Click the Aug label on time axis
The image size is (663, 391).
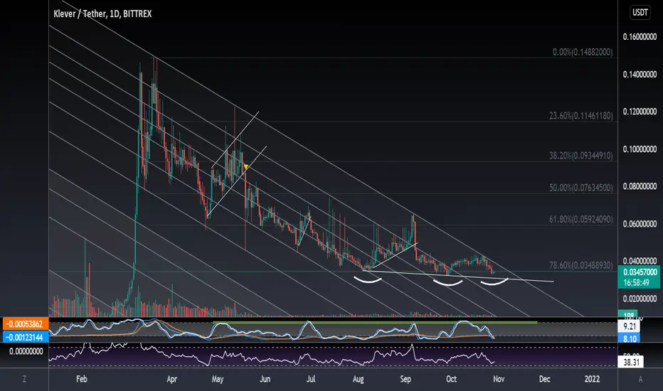pyautogui.click(x=358, y=379)
